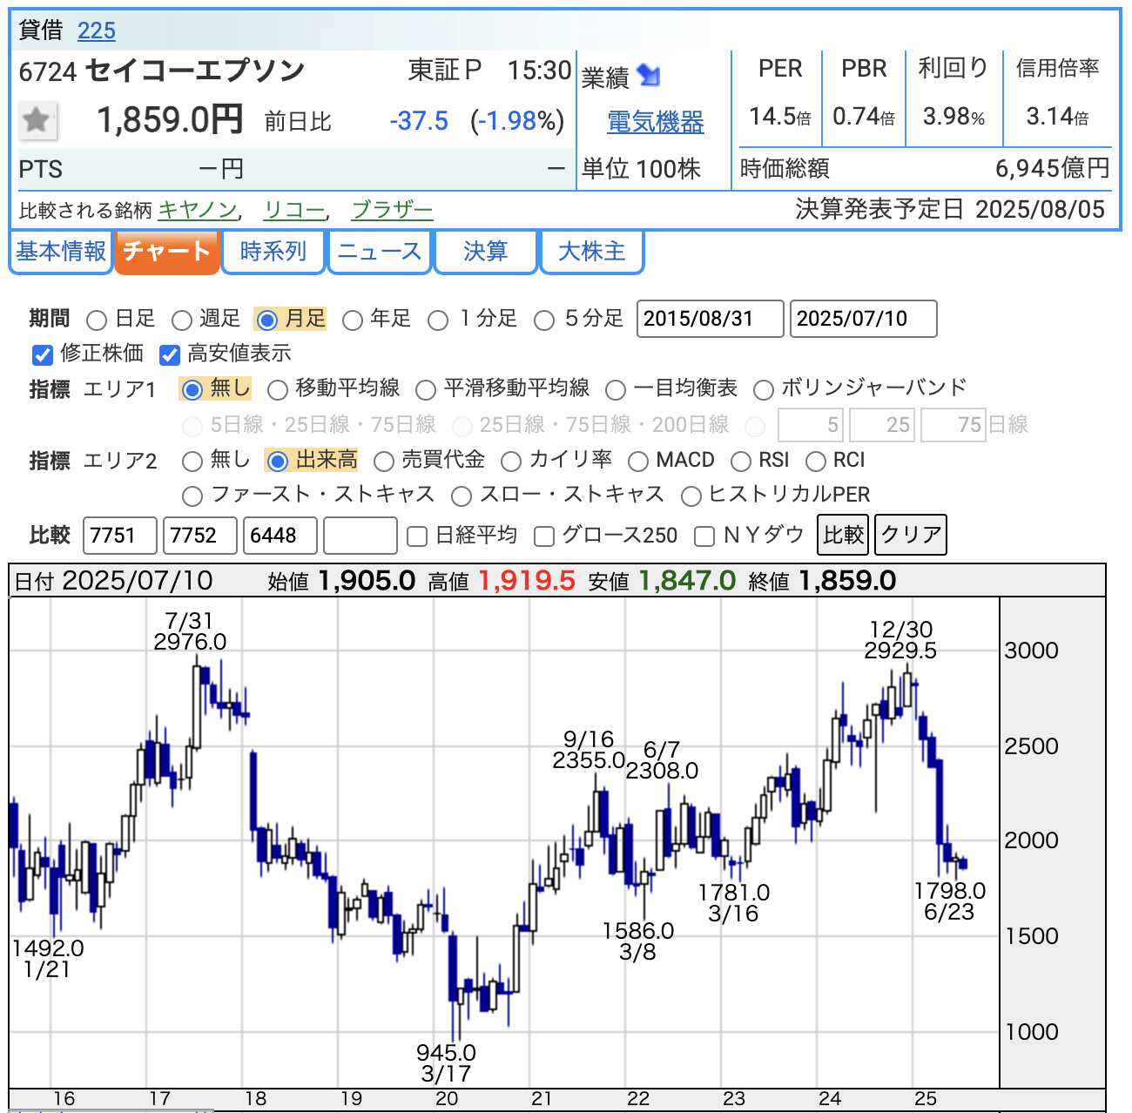Image resolution: width=1132 pixels, height=1113 pixels.
Task: Select the ヒストリカルPER radio button
Action: pos(691,496)
